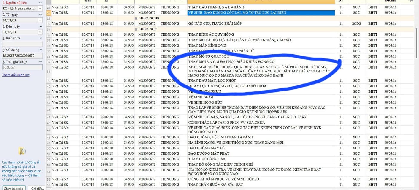
Task: Select the cell 'THÁO LẮP VỆ SINH HỆ THỐNG DÂY ĐIỆN'
Action: [x=261, y=110]
